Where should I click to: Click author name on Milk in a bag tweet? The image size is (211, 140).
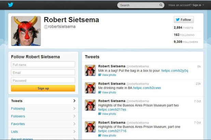click(x=112, y=66)
